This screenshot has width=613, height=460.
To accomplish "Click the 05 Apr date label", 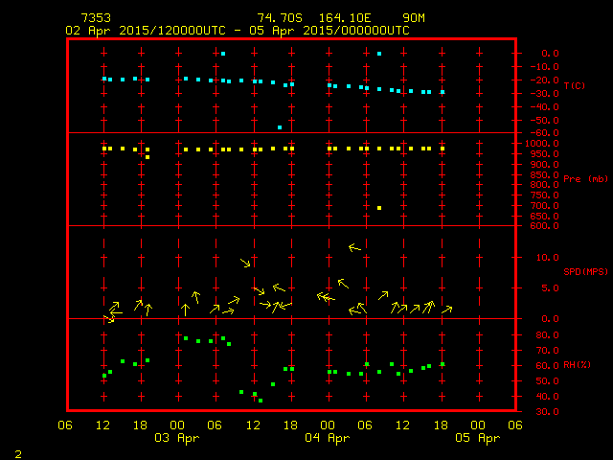I will [x=477, y=438].
